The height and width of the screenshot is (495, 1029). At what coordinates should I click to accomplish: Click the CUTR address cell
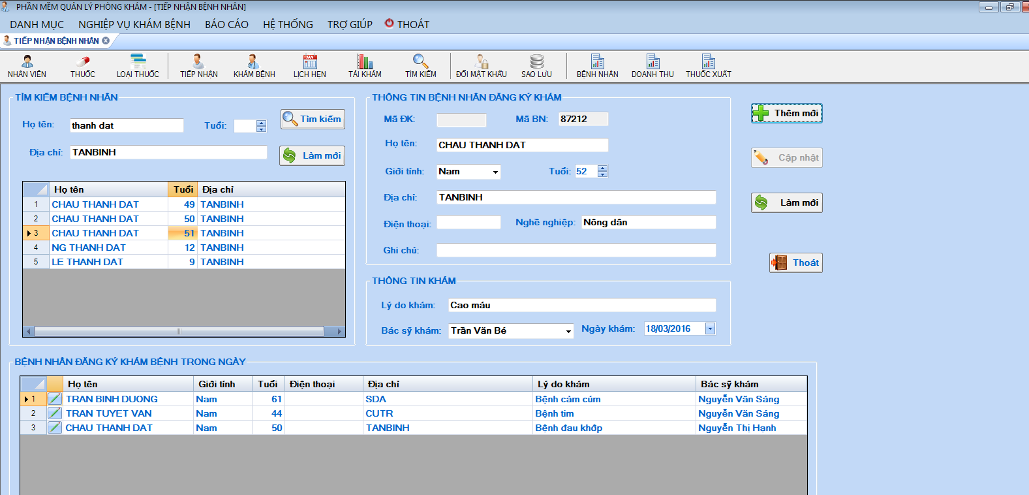point(448,413)
